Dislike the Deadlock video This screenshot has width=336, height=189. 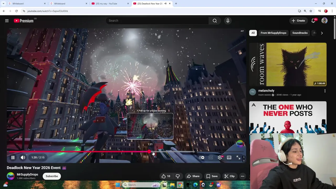tap(178, 176)
